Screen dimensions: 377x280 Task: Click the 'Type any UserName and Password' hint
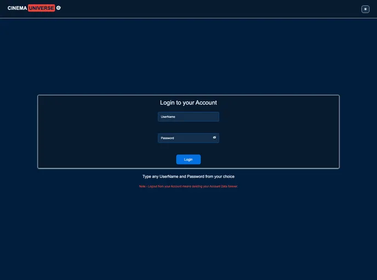(x=188, y=177)
